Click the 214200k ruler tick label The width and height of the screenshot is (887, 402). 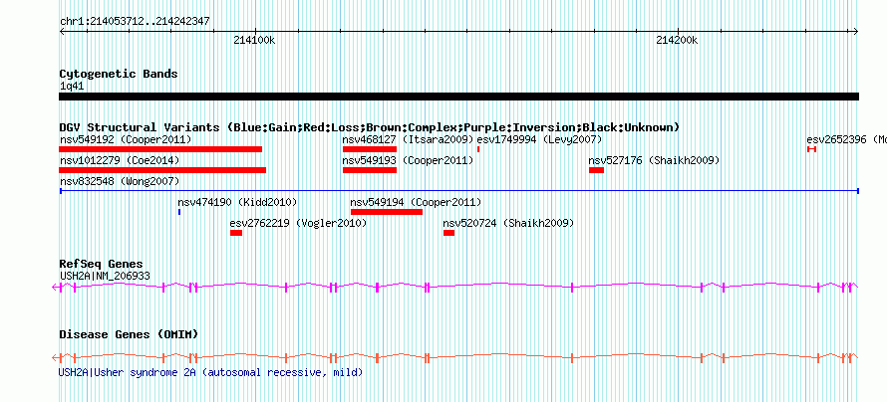677,41
